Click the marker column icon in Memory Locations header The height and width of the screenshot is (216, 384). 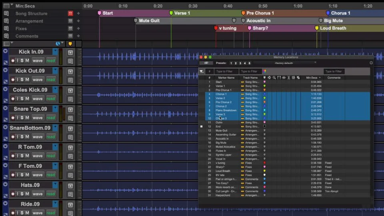click(x=264, y=78)
